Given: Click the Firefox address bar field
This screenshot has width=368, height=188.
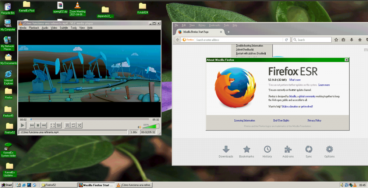Looking at the screenshot, I should 239,40.
